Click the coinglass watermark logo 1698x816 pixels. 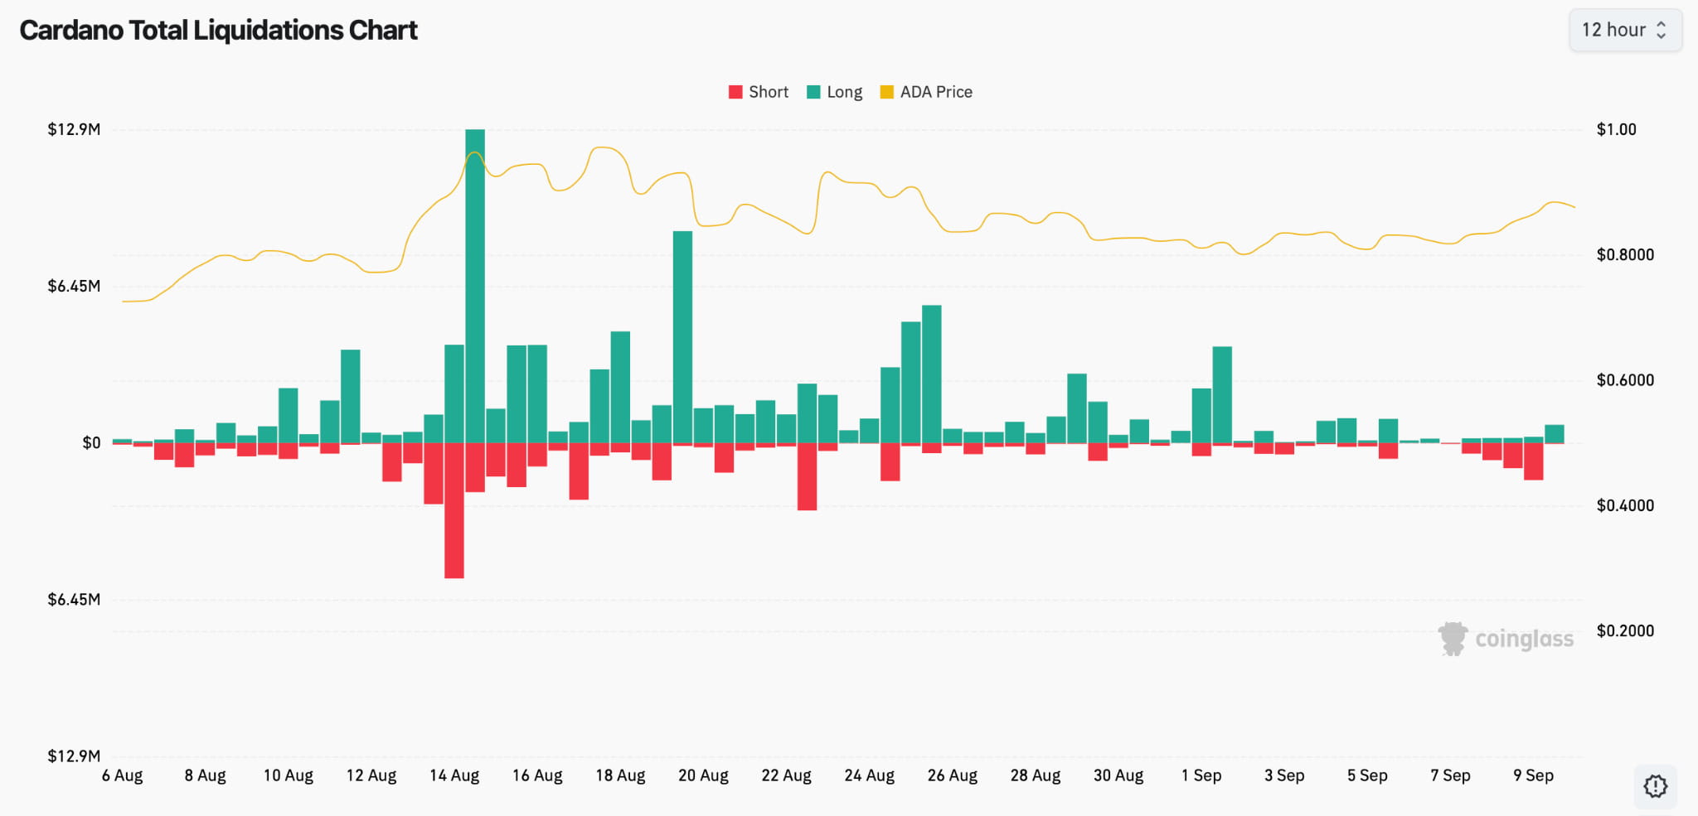coord(1453,639)
